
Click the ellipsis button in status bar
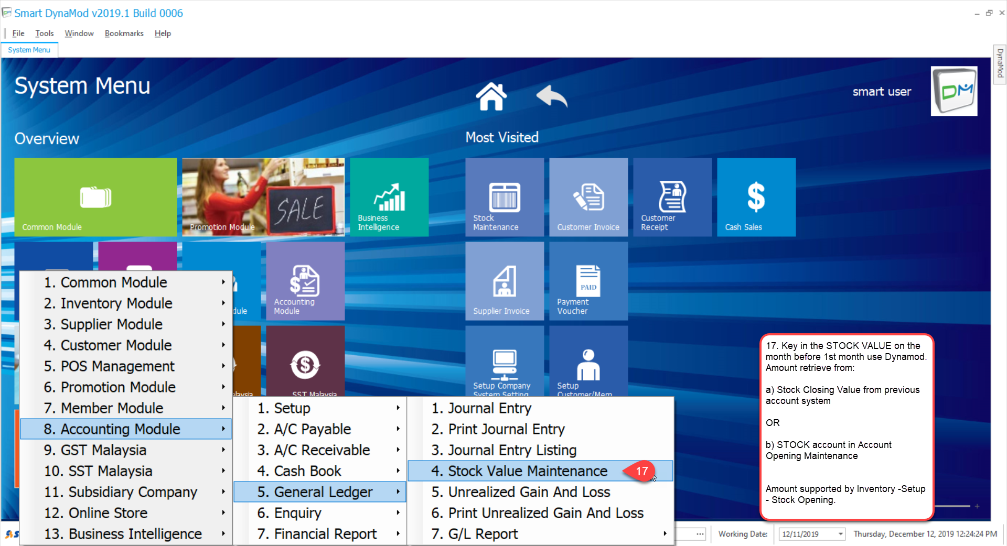click(x=700, y=534)
